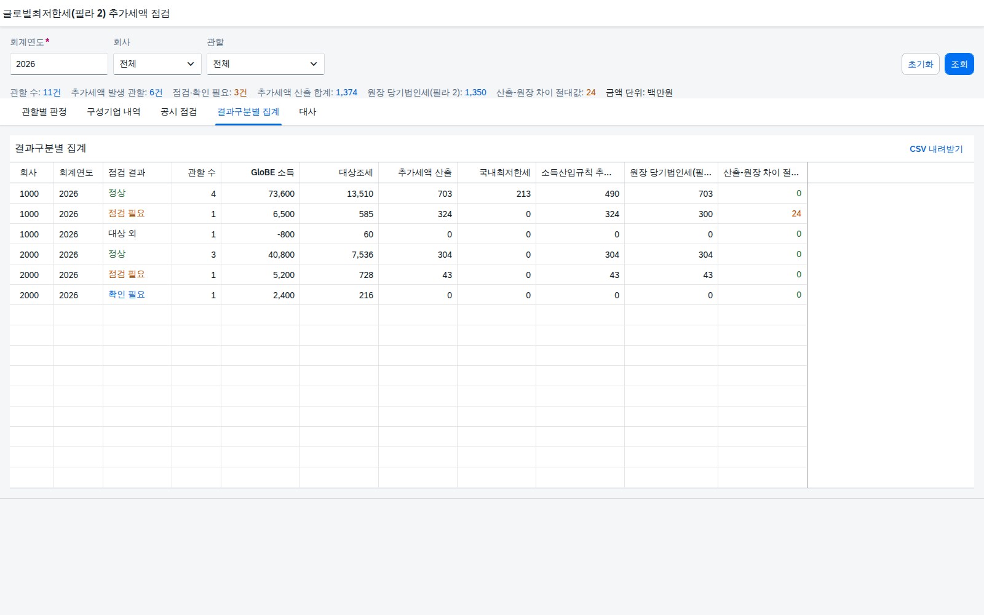This screenshot has width=984, height=615.
Task: Click the GloBE 소득 column header
Action: point(261,173)
